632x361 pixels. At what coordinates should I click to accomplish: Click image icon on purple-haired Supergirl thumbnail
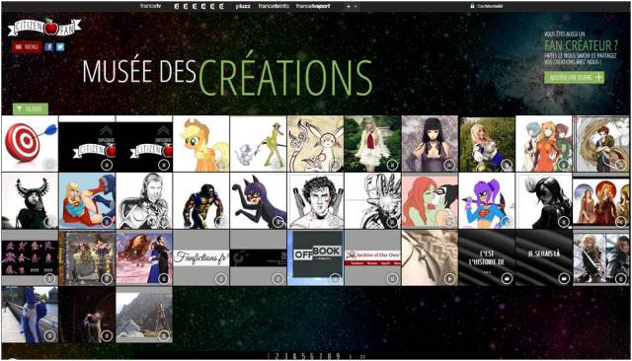[x=507, y=221]
